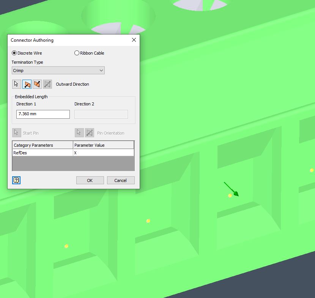The height and width of the screenshot is (298, 315).
Task: Click the Direction 1 embedded length field
Action: tap(43, 114)
